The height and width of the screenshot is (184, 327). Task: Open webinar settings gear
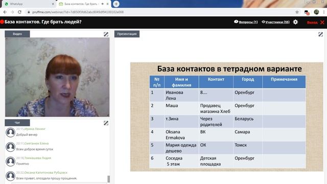(295, 22)
